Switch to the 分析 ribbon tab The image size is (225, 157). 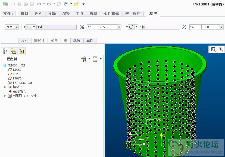coord(38,14)
